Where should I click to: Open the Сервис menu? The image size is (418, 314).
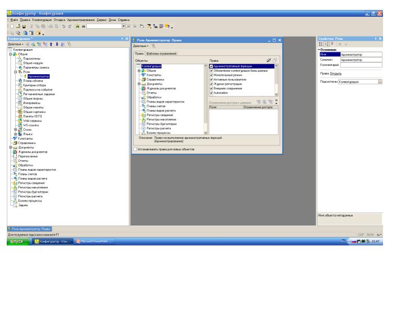pos(101,20)
